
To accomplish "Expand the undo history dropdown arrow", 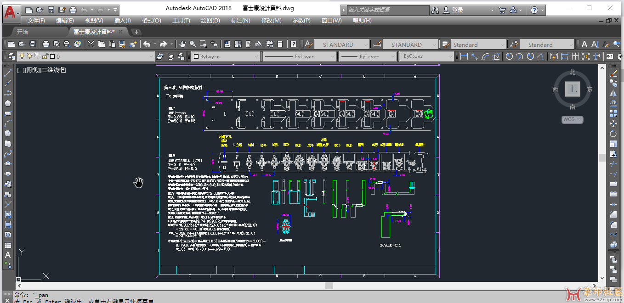I will pos(92,10).
